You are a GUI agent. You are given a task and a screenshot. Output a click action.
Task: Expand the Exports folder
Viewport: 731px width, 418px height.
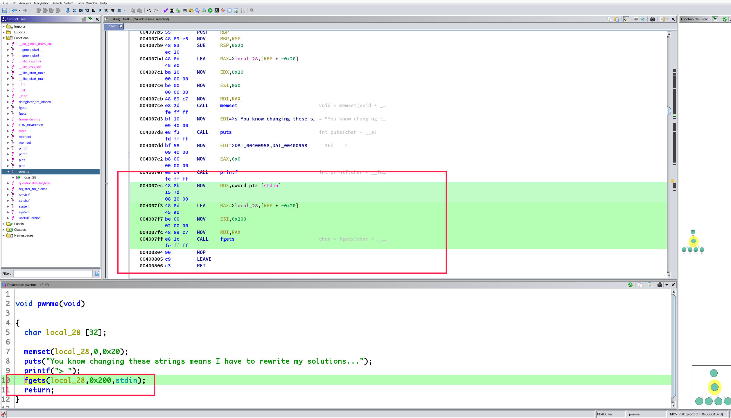3,32
